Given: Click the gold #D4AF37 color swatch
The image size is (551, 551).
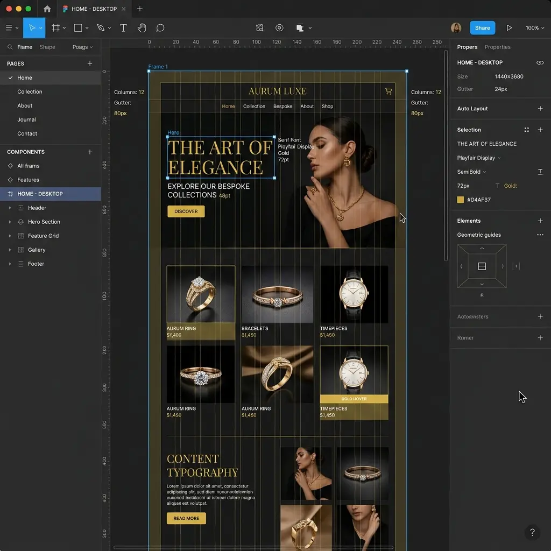Looking at the screenshot, I should coord(460,200).
